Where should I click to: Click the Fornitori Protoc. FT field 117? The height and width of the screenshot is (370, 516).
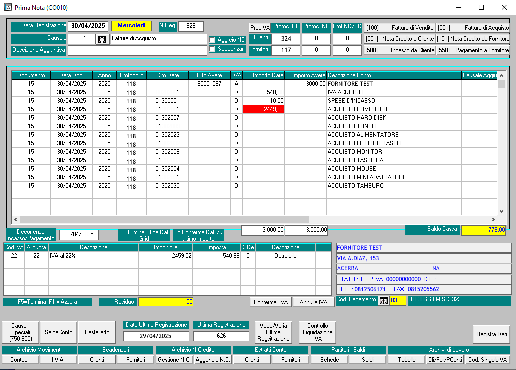click(x=286, y=50)
